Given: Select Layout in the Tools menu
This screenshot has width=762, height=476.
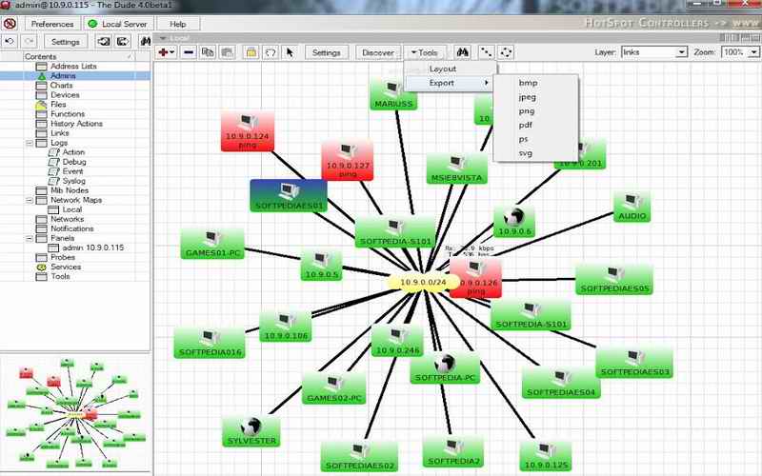Looking at the screenshot, I should 443,69.
